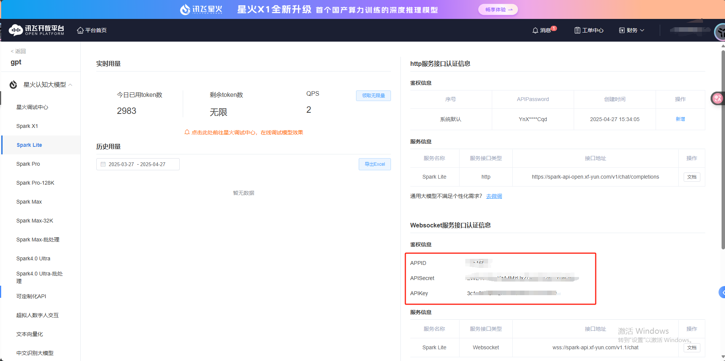Select Spark Pro in the sidebar

coord(28,164)
